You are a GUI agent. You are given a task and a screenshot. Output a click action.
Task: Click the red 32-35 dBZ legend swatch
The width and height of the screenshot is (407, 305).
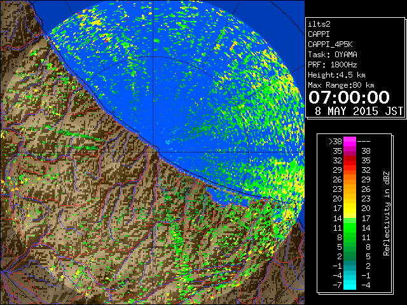350,161
